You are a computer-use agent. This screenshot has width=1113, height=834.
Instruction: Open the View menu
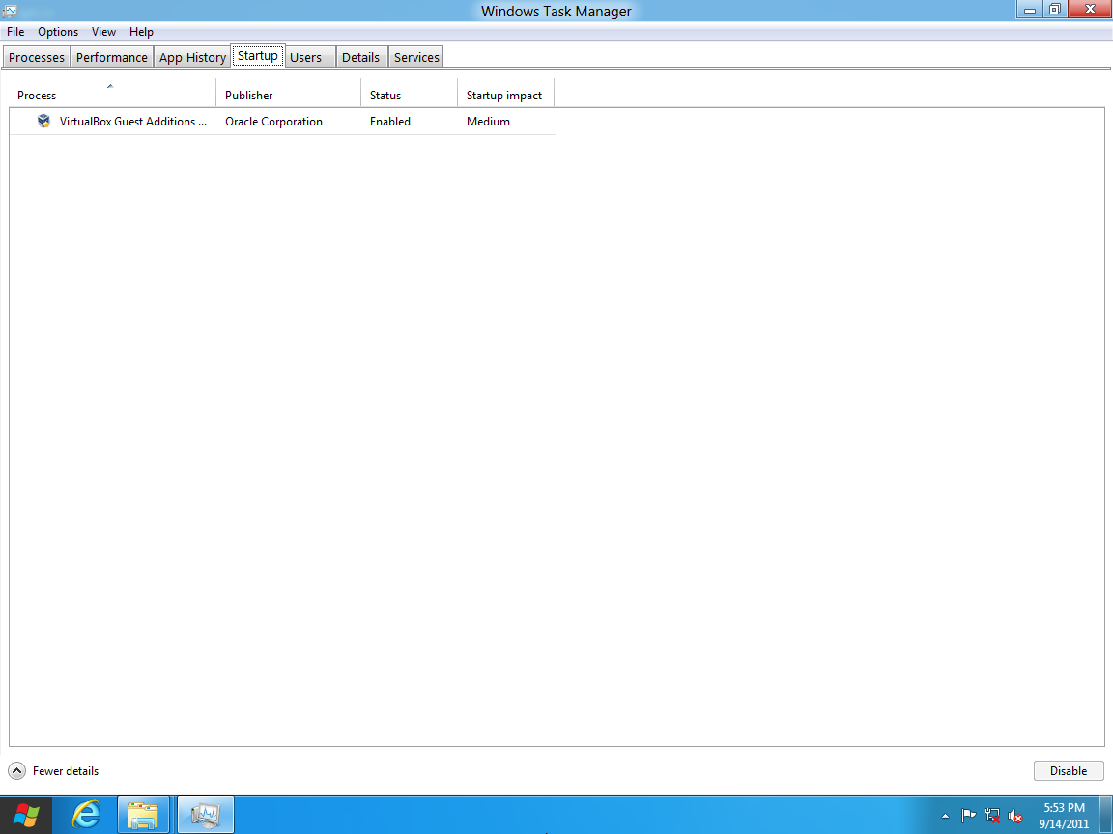coord(103,32)
